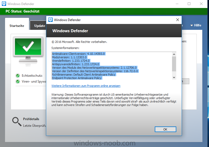
Task: Close the Windows Defender About dialog
Action: (178, 20)
